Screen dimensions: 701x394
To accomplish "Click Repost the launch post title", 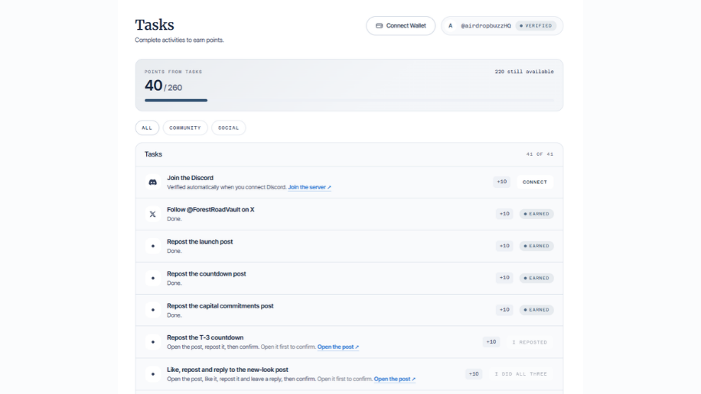I will pyautogui.click(x=200, y=242).
